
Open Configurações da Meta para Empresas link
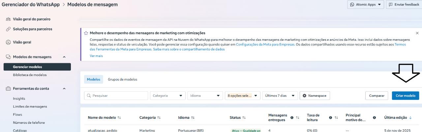coord(265,44)
